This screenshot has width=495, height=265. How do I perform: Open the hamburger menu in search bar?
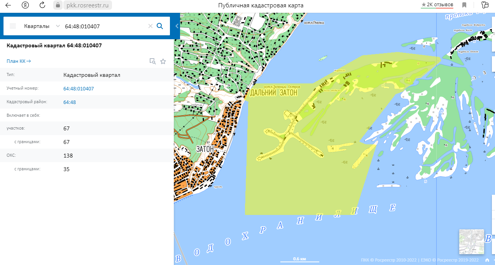pos(13,26)
